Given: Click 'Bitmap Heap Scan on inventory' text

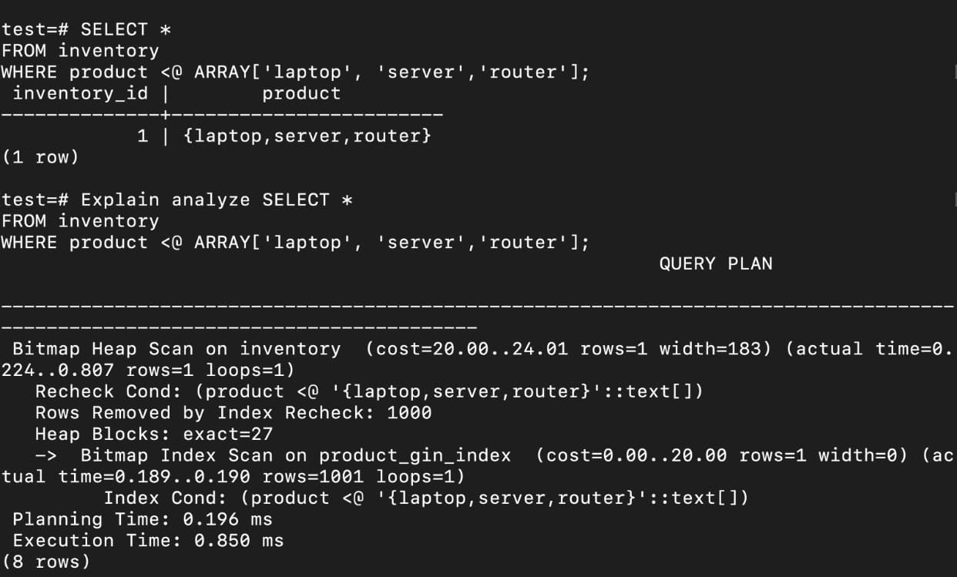Looking at the screenshot, I should point(176,349).
